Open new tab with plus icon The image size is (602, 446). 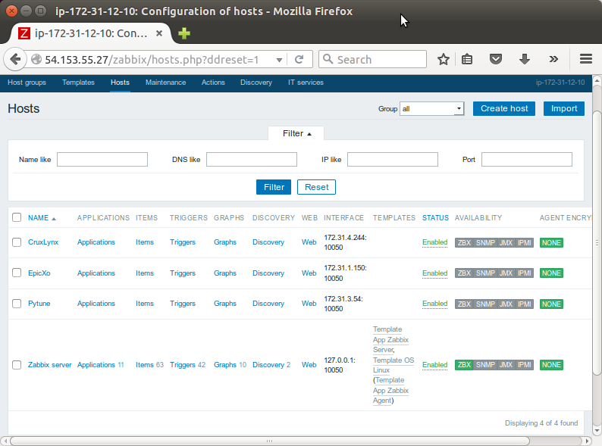pos(184,33)
